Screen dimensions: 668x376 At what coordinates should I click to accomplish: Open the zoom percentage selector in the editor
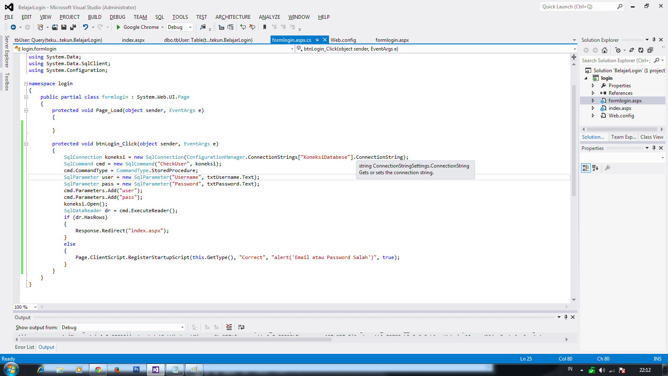point(36,307)
